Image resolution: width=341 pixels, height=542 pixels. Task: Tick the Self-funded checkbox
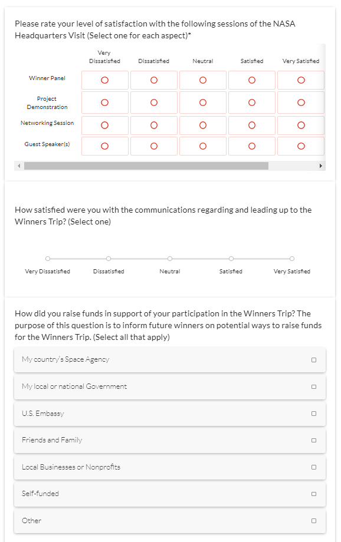(x=170, y=494)
